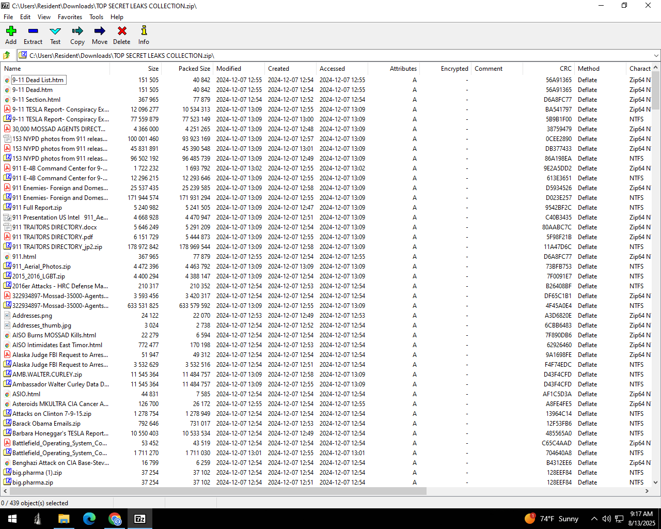Sort by the CRC column header

pos(548,69)
